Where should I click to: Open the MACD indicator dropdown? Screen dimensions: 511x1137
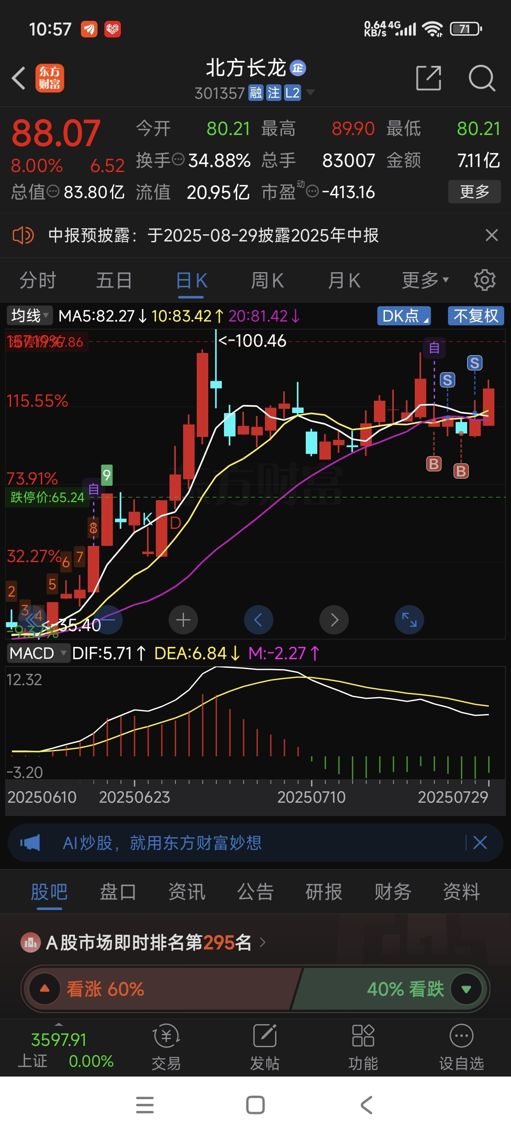[38, 653]
